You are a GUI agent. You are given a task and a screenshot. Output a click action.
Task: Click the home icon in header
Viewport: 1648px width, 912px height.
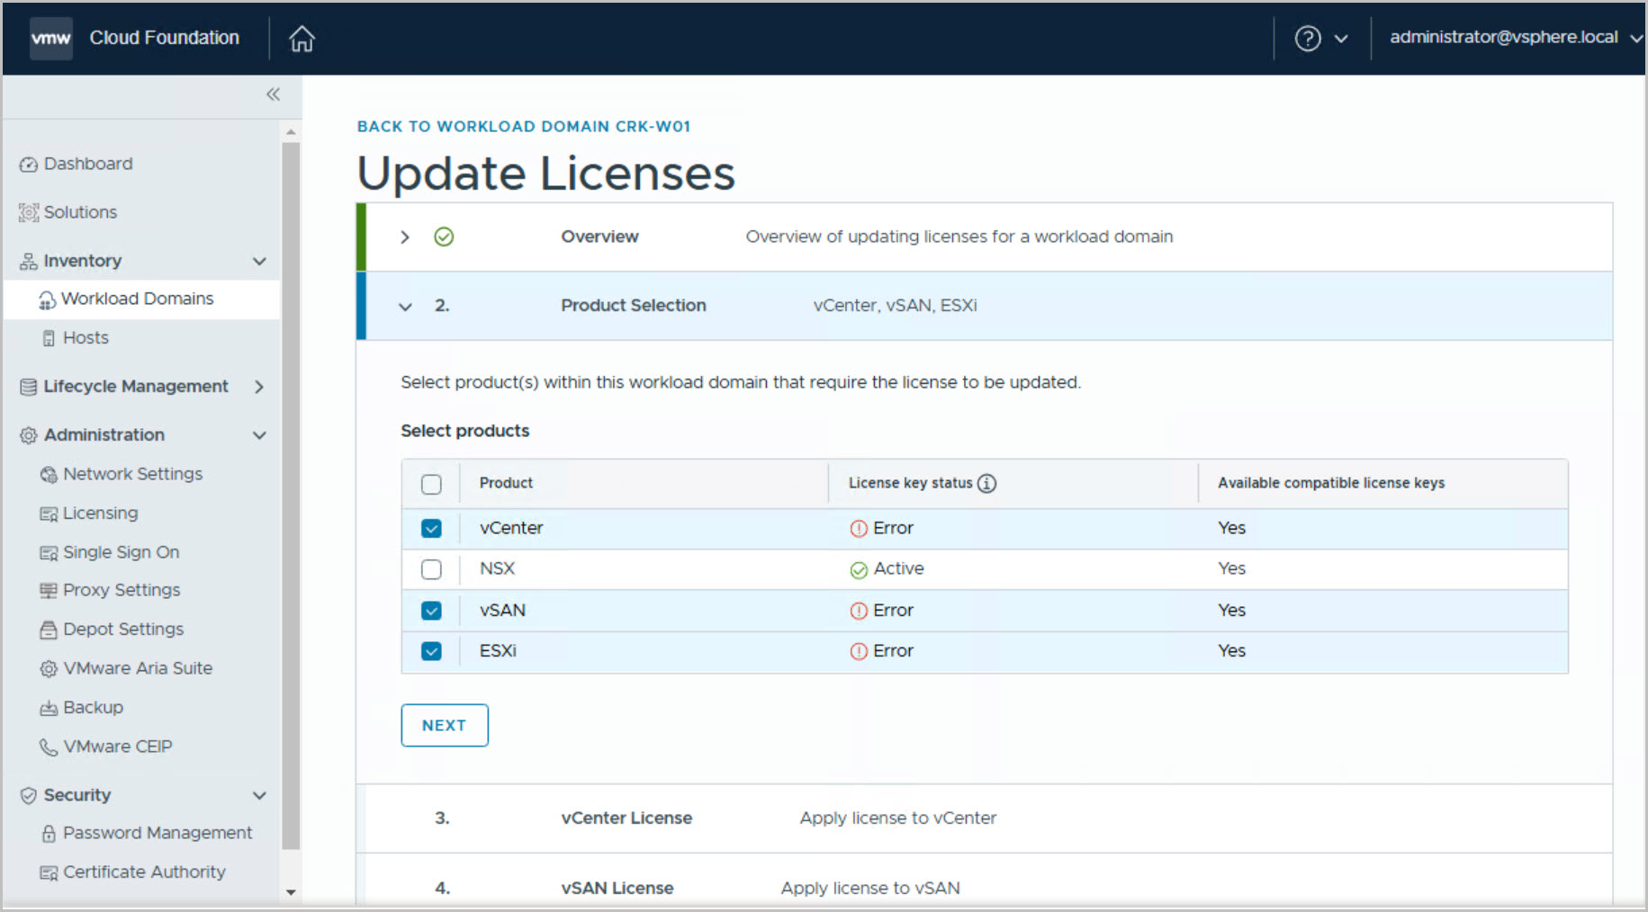[x=302, y=39]
